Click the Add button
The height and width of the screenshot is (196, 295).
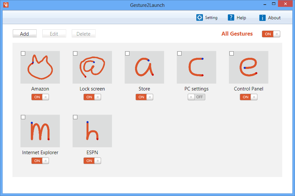click(x=25, y=34)
